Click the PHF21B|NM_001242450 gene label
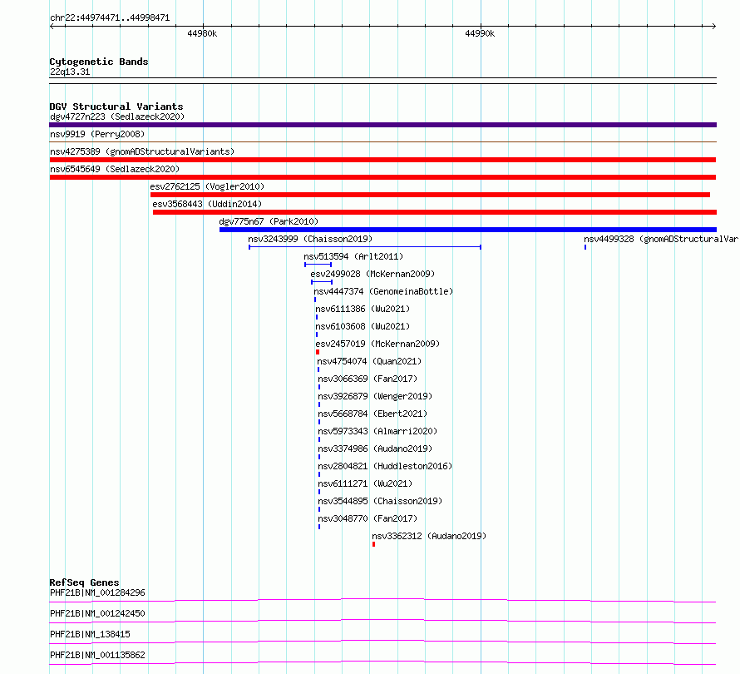This screenshot has width=740, height=674. pos(97,613)
